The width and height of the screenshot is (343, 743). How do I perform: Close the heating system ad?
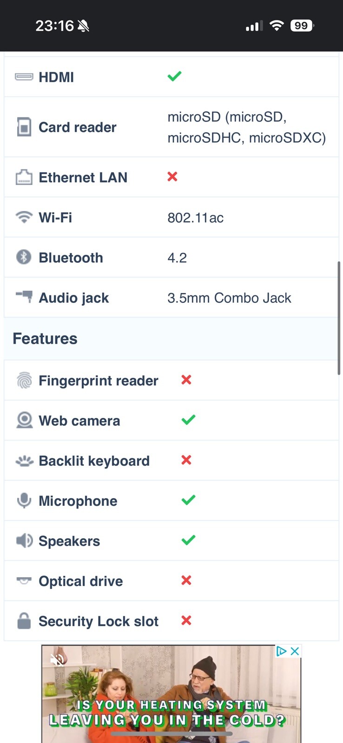coord(295,651)
